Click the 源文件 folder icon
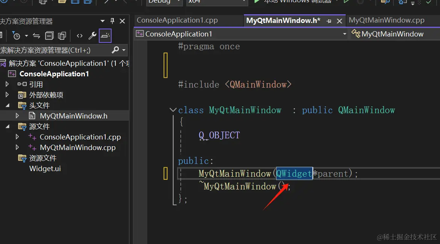The image size is (440, 244). [x=22, y=127]
